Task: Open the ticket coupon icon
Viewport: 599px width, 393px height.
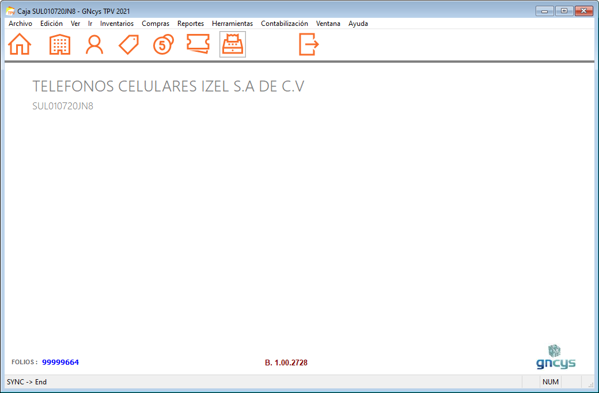Action: pyautogui.click(x=198, y=44)
